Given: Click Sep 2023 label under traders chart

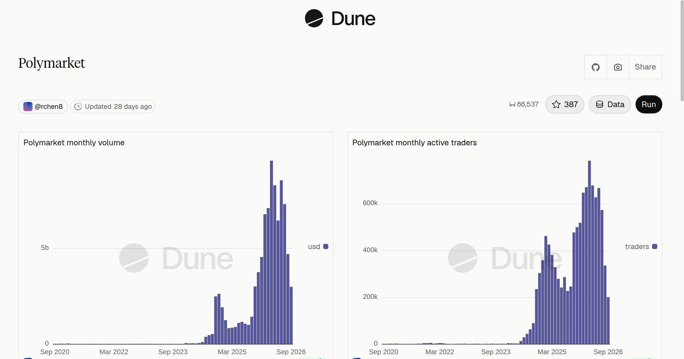Looking at the screenshot, I should tap(496, 352).
